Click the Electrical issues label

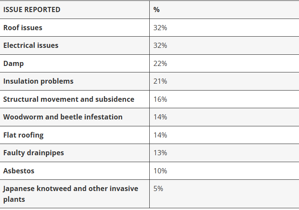point(31,45)
